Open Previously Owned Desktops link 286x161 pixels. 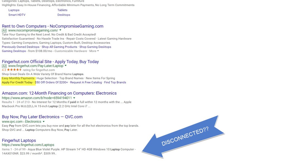click(x=21, y=47)
